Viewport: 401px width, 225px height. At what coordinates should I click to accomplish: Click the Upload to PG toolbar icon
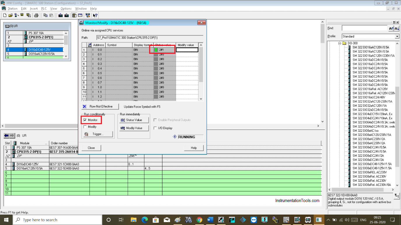66,15
